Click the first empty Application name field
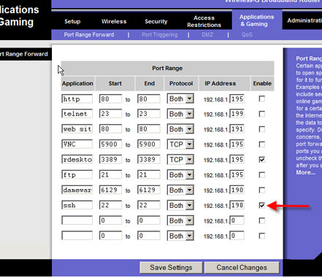The width and height of the screenshot is (322, 278). click(x=77, y=220)
